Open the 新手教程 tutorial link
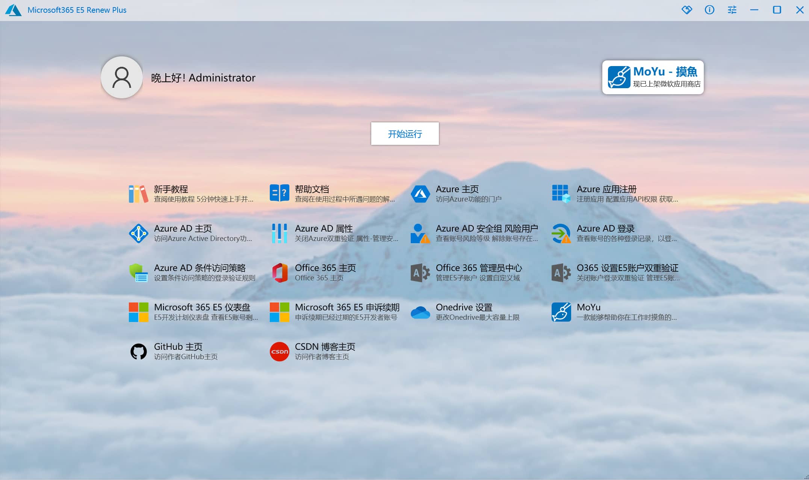 click(171, 189)
